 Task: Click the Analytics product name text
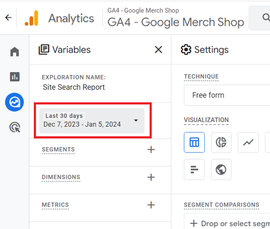click(x=71, y=18)
